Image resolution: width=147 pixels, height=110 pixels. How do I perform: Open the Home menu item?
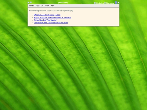(x=32, y=6)
